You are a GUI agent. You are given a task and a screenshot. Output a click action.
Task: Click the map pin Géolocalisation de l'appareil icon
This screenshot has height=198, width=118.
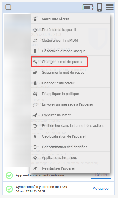coord(35,136)
